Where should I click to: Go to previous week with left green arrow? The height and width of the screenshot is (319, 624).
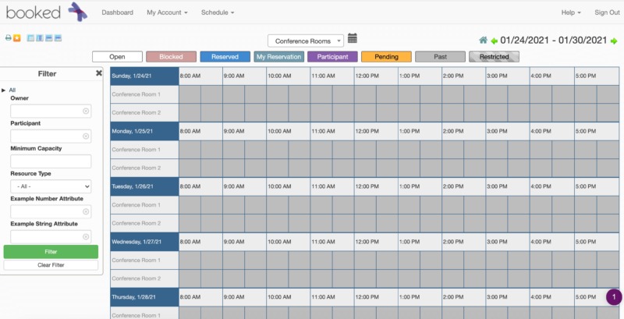coord(494,41)
